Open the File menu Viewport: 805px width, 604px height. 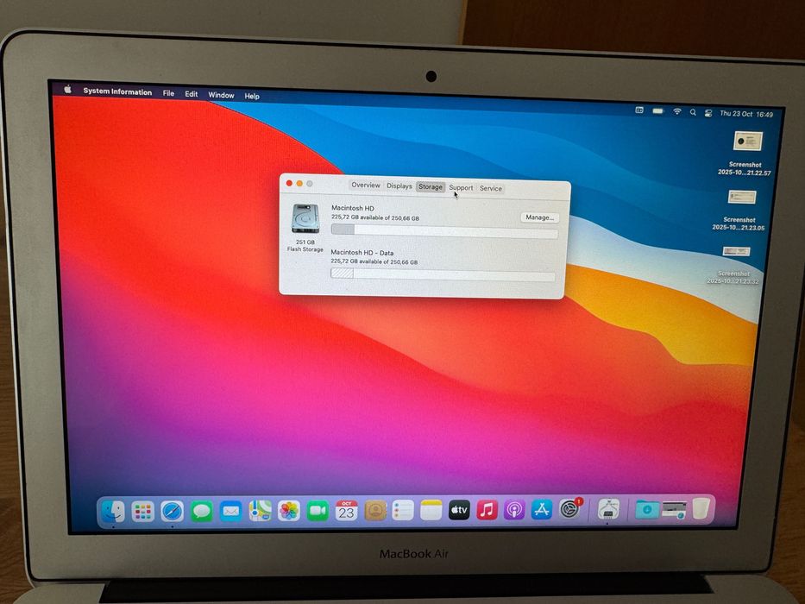168,93
